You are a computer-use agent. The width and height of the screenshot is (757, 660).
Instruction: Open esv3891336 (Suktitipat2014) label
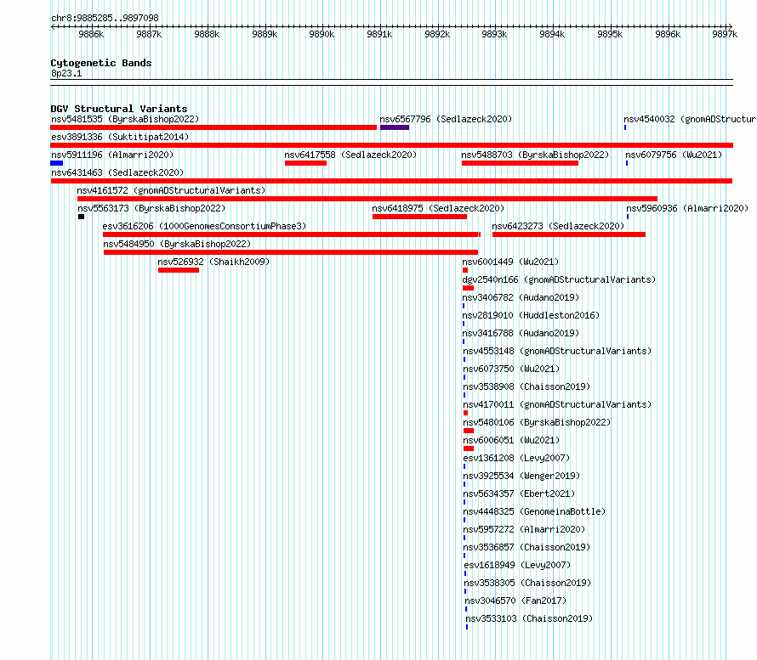pyautogui.click(x=120, y=137)
